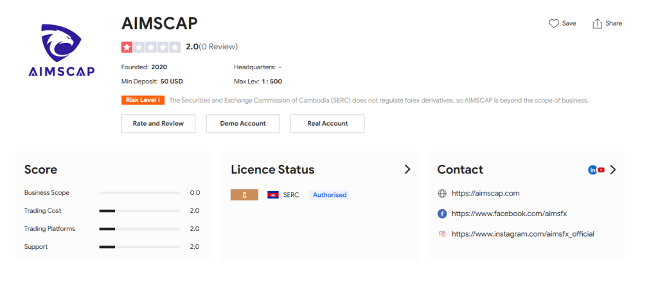Click the 2.0 (0 Review) rating text
This screenshot has width=658, height=295.
pos(212,47)
